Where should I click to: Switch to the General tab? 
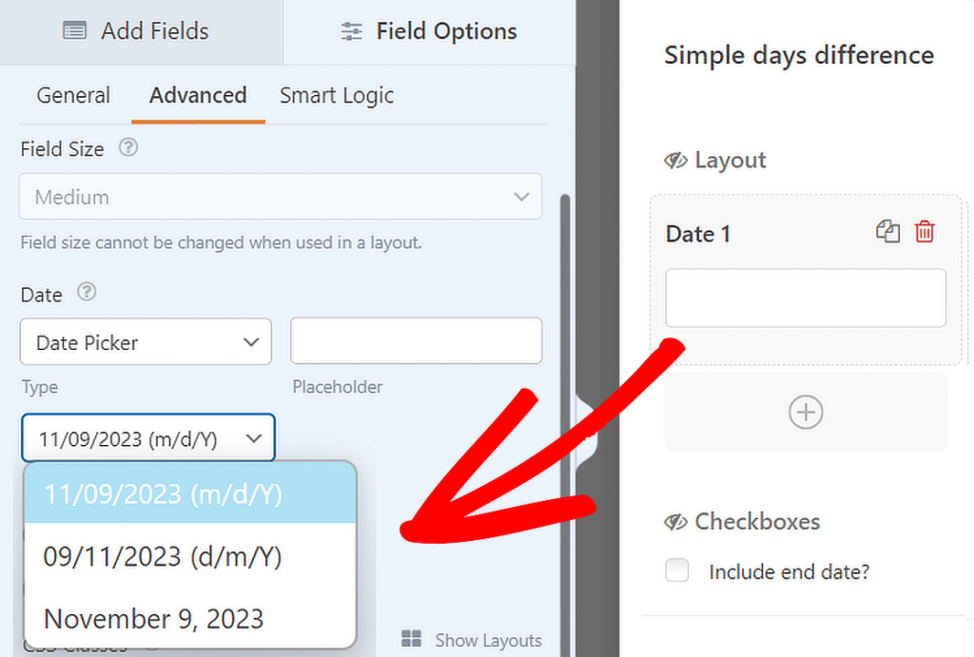(73, 95)
